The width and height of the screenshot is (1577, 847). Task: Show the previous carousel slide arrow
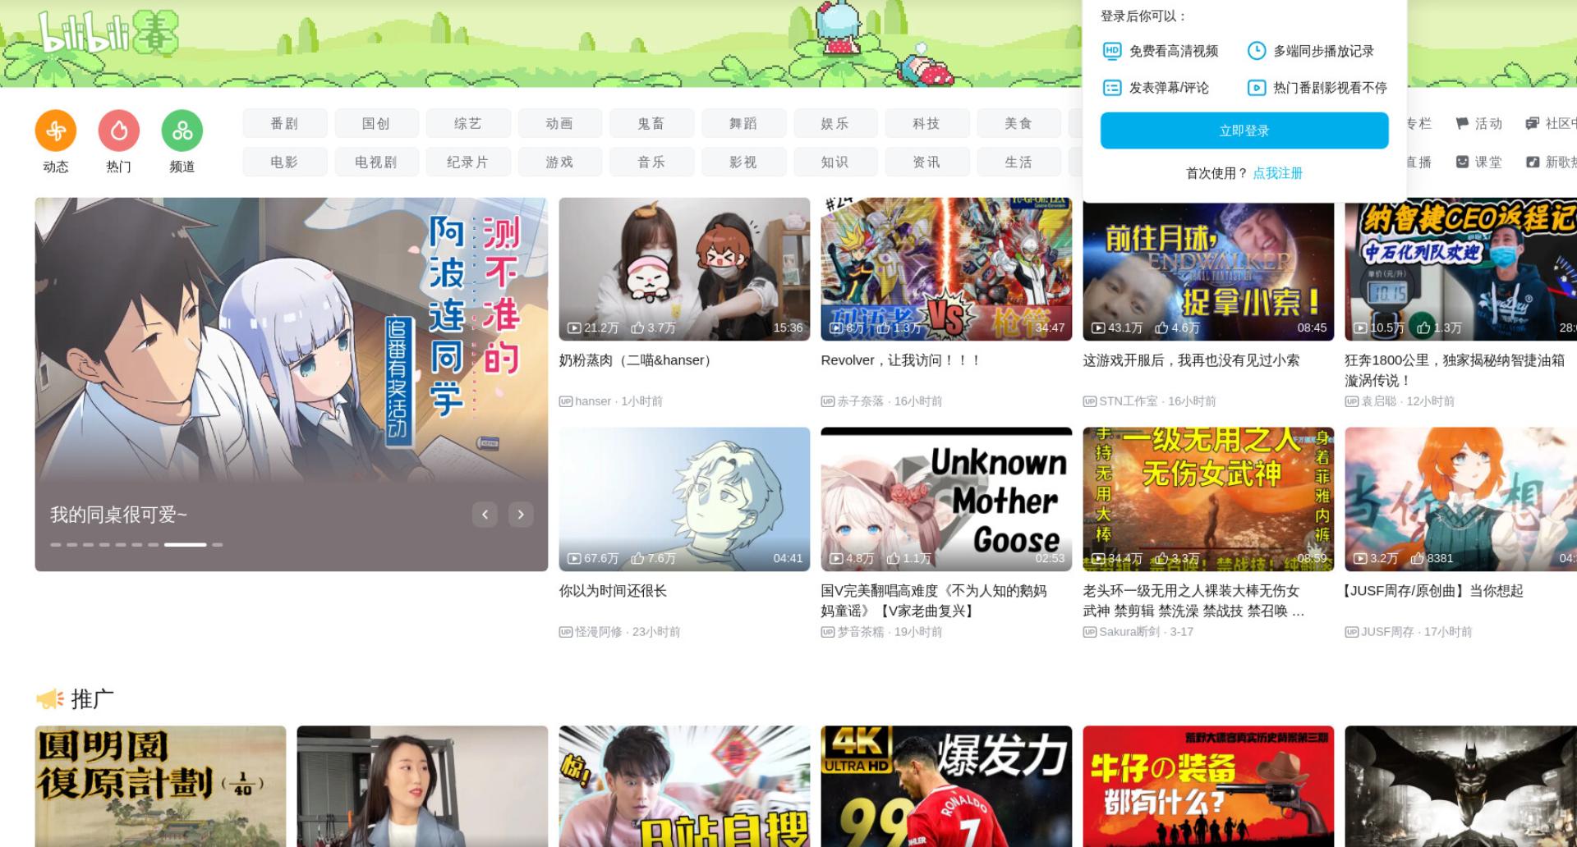(485, 515)
